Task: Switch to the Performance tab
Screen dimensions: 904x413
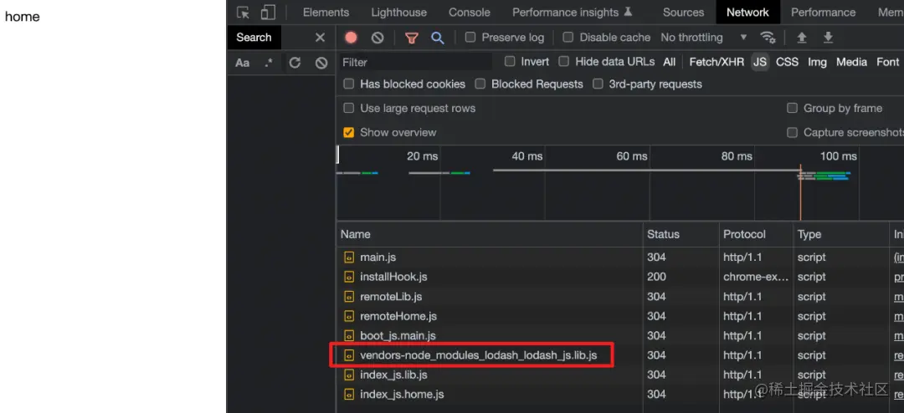Action: (x=823, y=13)
